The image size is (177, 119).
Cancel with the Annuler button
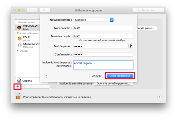pyautogui.click(x=97, y=76)
